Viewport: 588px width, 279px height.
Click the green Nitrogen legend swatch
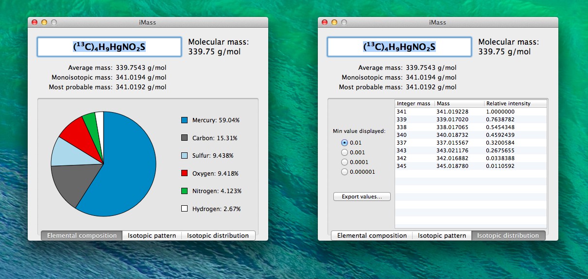(x=184, y=191)
